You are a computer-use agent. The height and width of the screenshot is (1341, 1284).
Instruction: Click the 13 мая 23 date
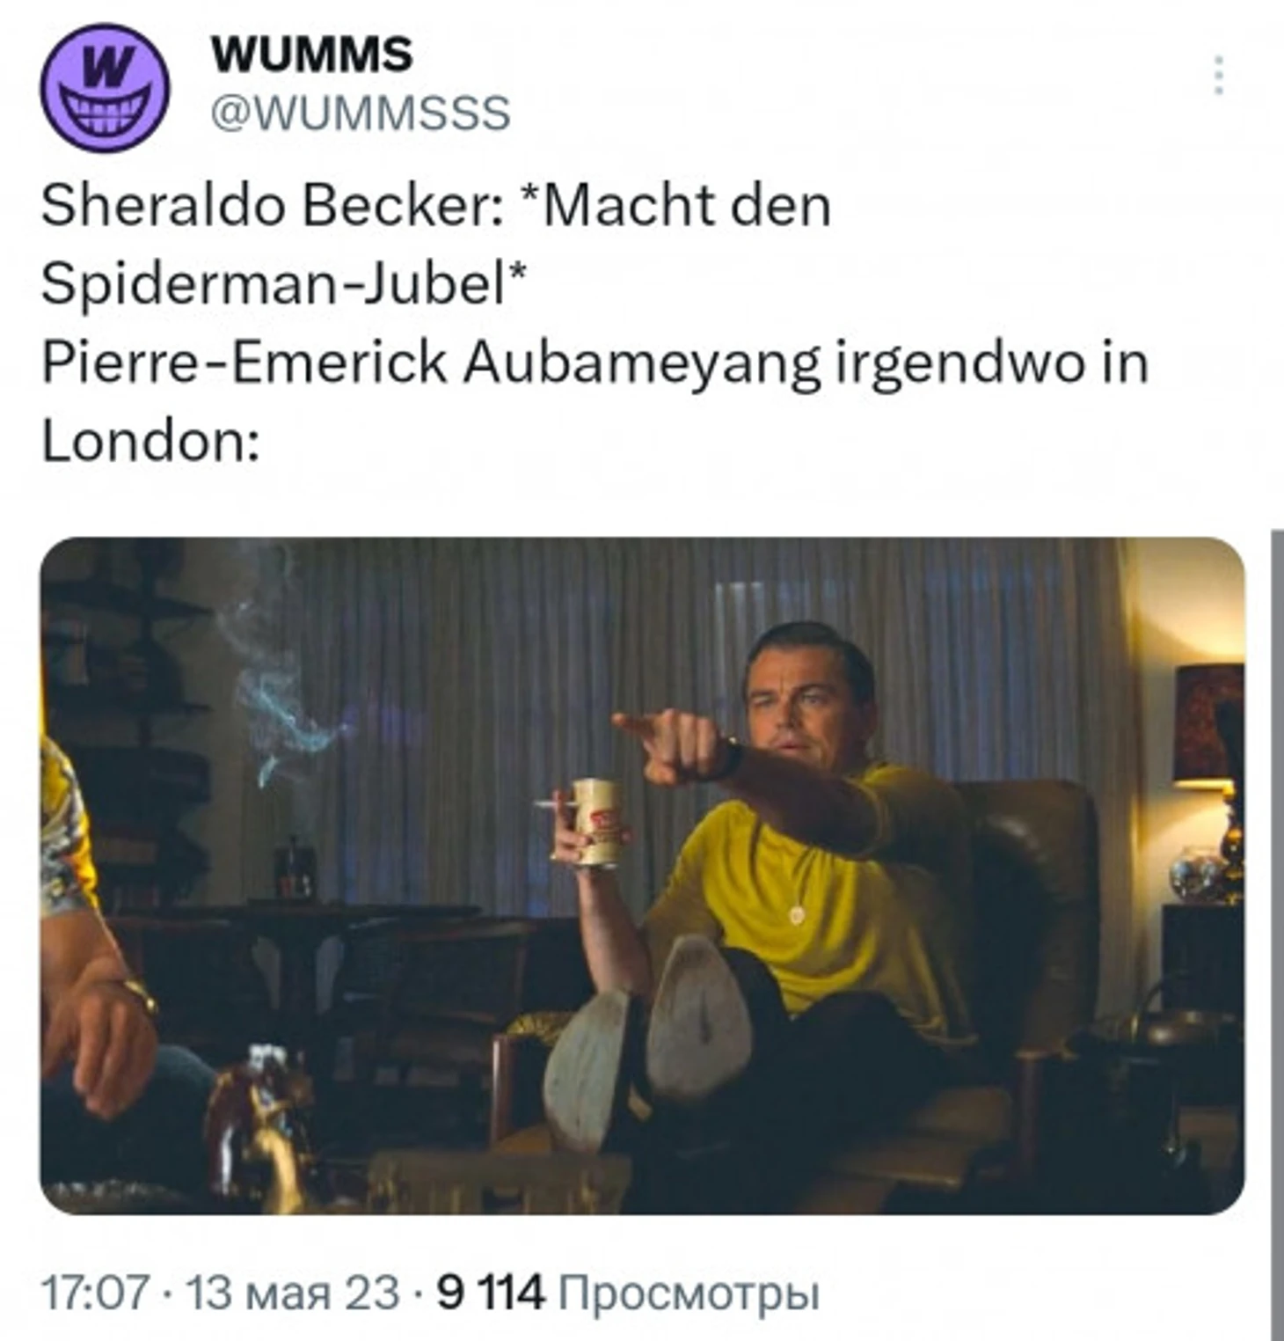click(x=293, y=1293)
